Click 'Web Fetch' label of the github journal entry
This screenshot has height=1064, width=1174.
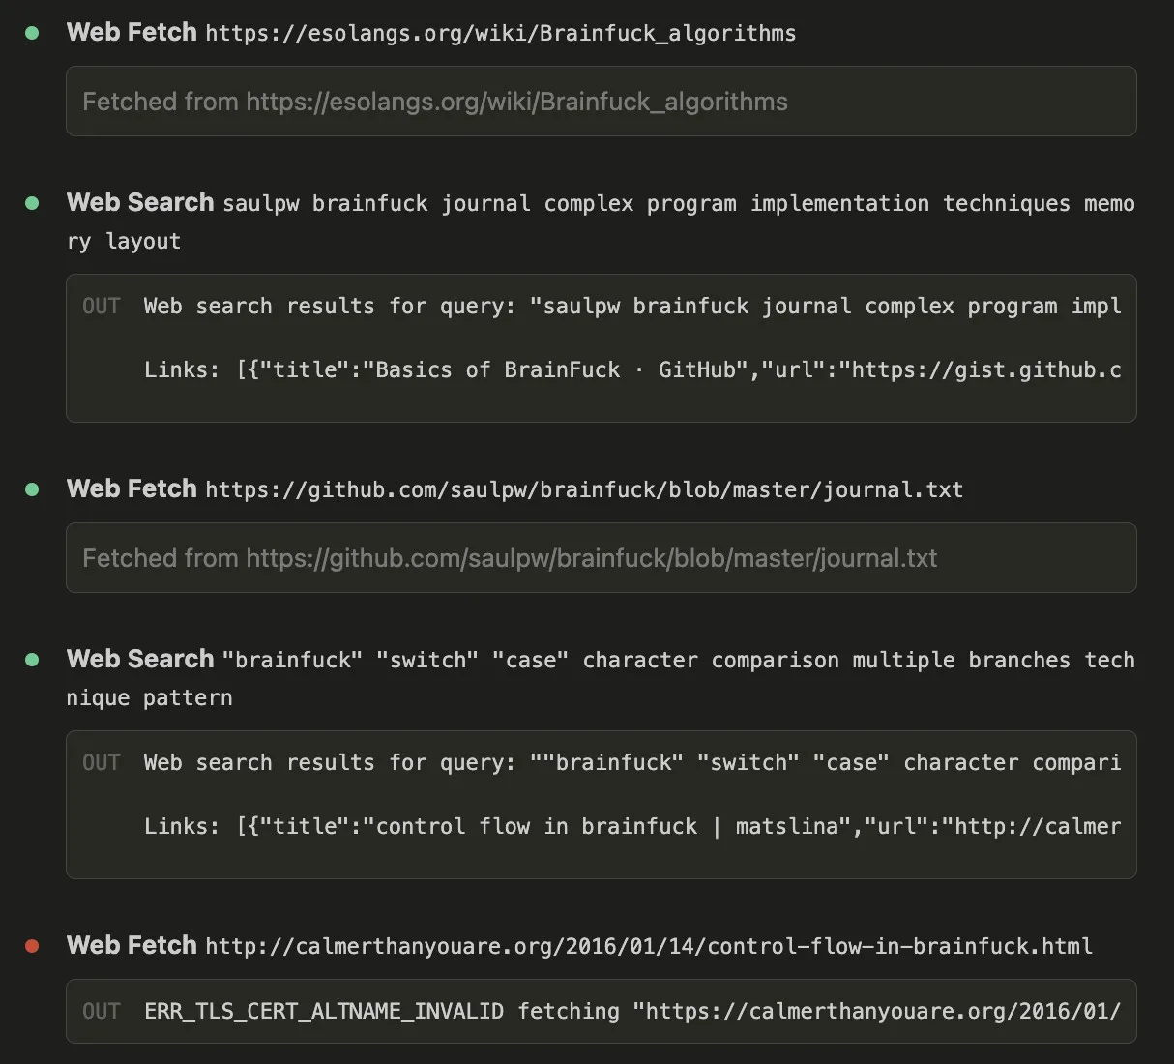(132, 489)
